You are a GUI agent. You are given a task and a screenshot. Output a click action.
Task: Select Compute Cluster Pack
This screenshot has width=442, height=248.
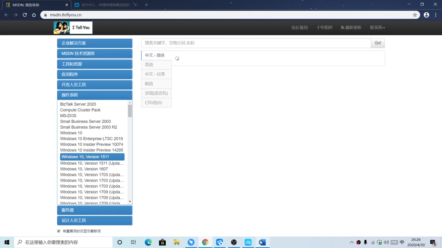coord(80,110)
